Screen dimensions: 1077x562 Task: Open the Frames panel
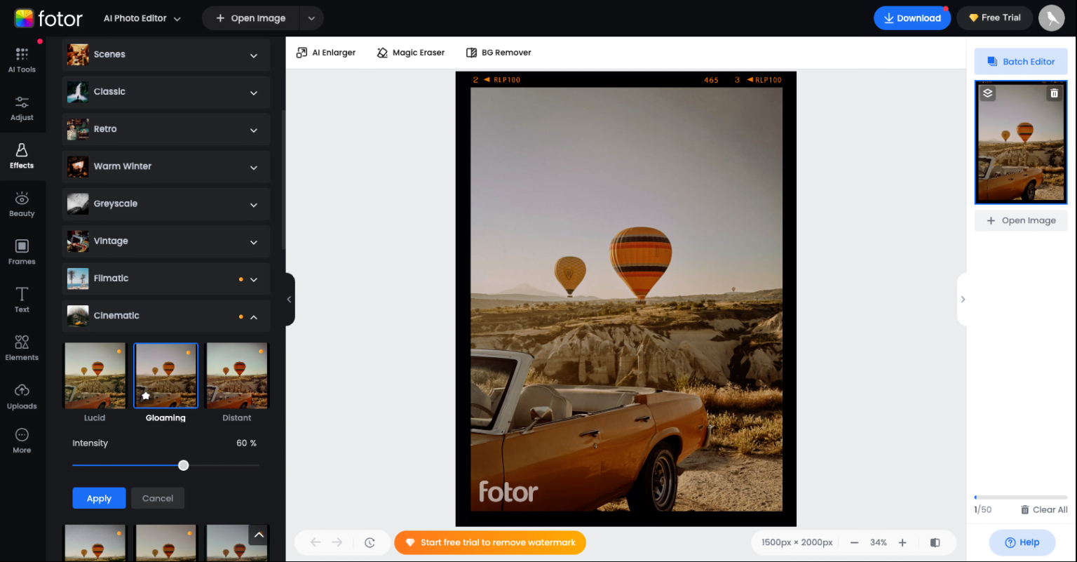pos(22,252)
